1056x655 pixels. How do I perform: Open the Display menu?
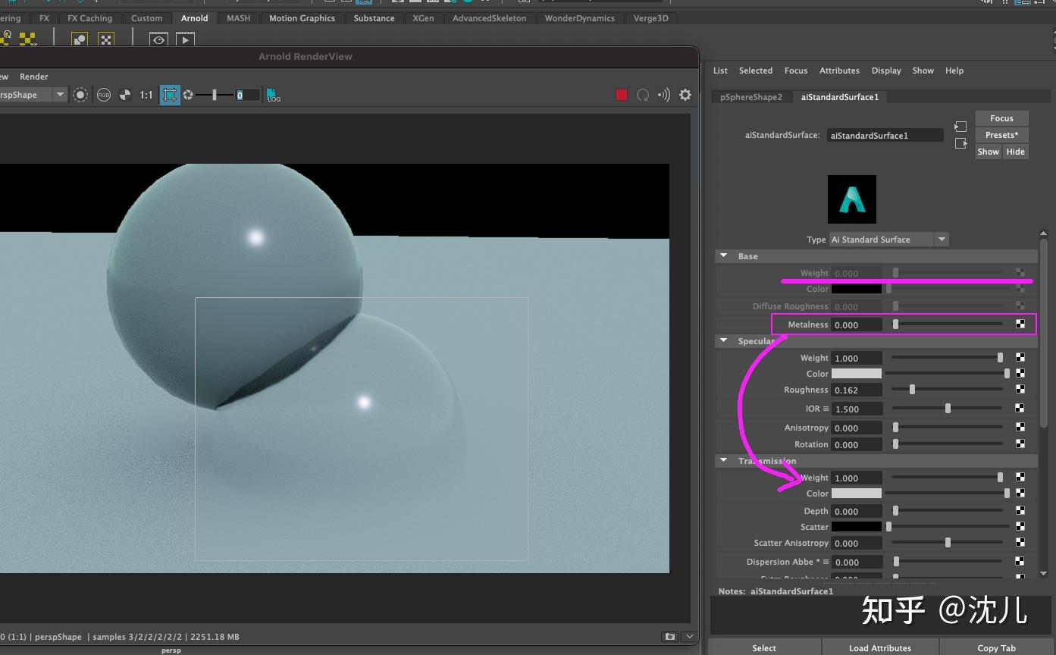click(886, 71)
